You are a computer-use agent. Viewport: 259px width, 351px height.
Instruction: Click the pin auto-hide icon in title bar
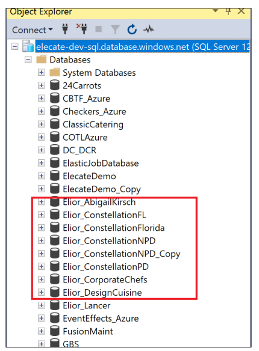click(228, 11)
